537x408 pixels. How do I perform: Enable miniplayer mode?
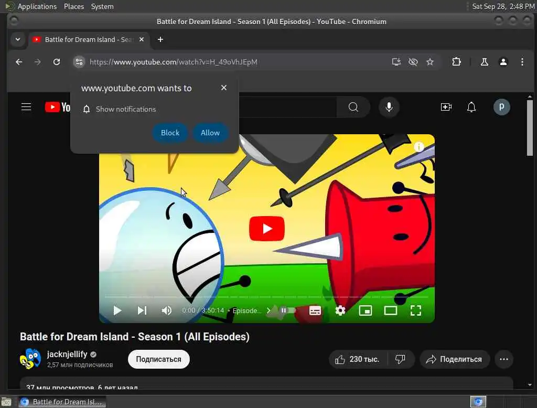(365, 310)
